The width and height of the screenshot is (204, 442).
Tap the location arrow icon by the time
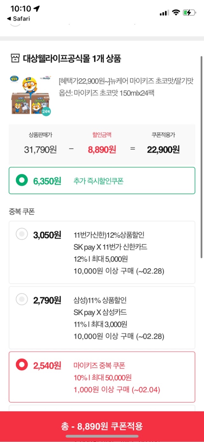[x=37, y=9]
